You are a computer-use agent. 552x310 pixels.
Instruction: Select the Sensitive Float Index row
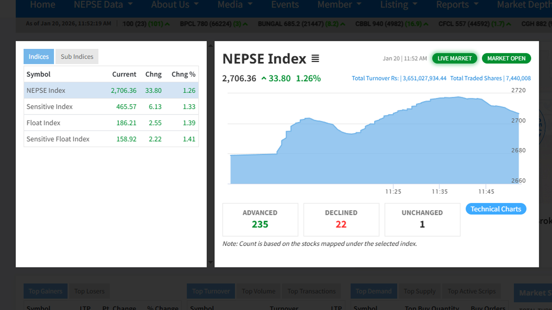pyautogui.click(x=111, y=139)
